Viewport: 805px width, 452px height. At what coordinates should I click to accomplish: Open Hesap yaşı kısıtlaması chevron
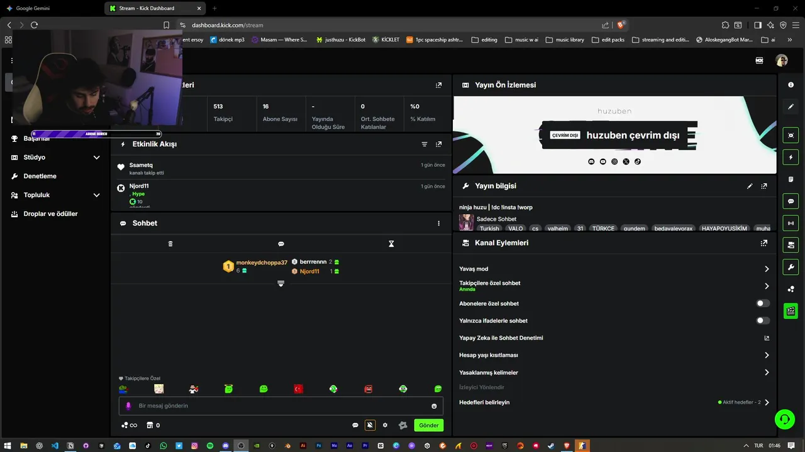767,355
